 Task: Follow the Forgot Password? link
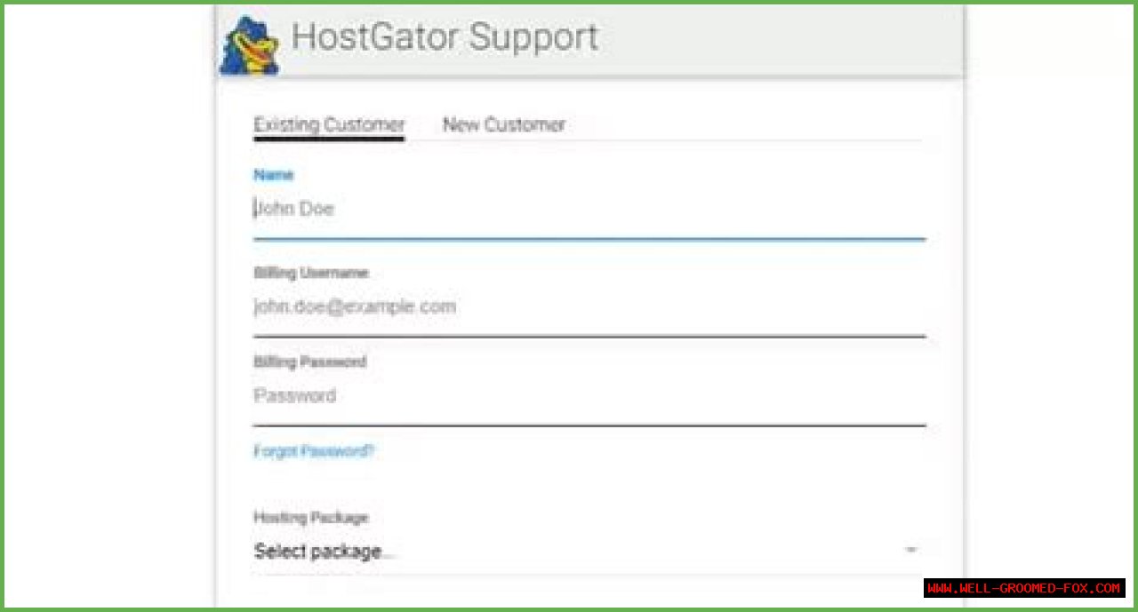click(314, 451)
